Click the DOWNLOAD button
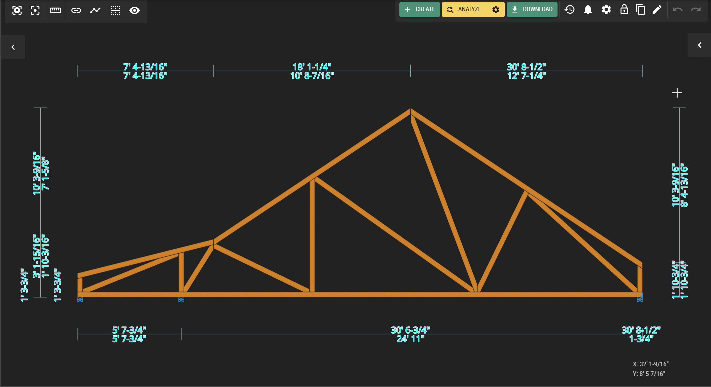 pyautogui.click(x=532, y=9)
